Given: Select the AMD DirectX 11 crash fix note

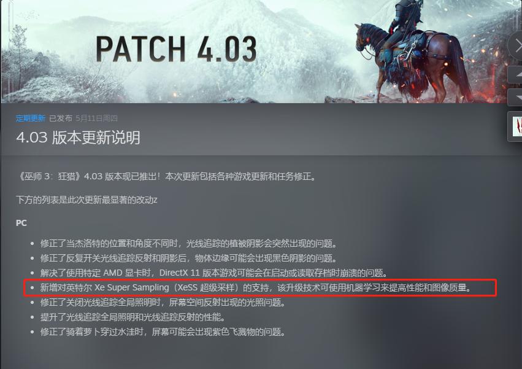Looking at the screenshot, I should click(x=214, y=273).
